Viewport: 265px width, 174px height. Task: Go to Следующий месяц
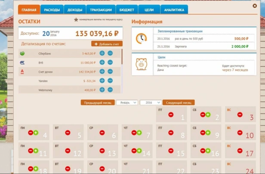[x=179, y=103]
